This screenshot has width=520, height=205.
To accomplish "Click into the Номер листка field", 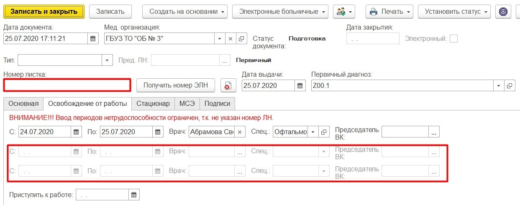I will tap(67, 85).
